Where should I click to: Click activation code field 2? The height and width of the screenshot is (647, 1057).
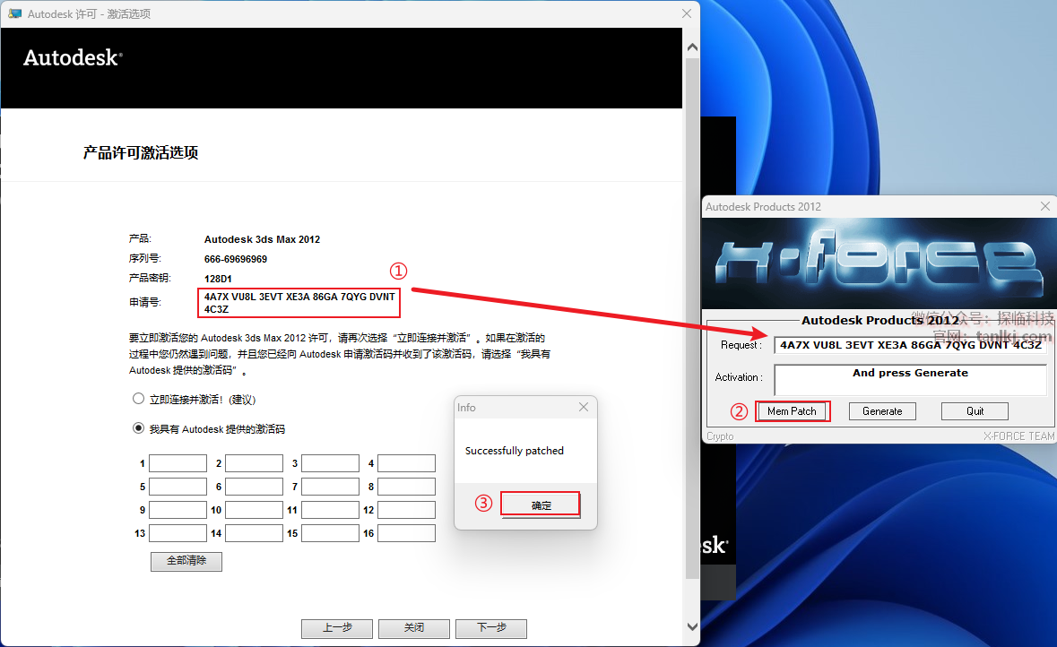[x=254, y=463]
